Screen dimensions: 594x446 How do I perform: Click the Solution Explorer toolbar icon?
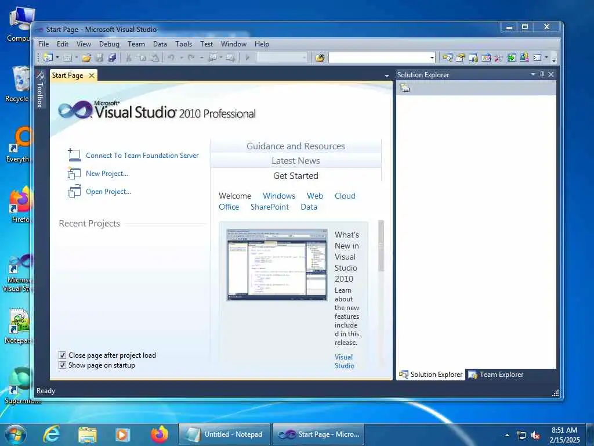448,57
